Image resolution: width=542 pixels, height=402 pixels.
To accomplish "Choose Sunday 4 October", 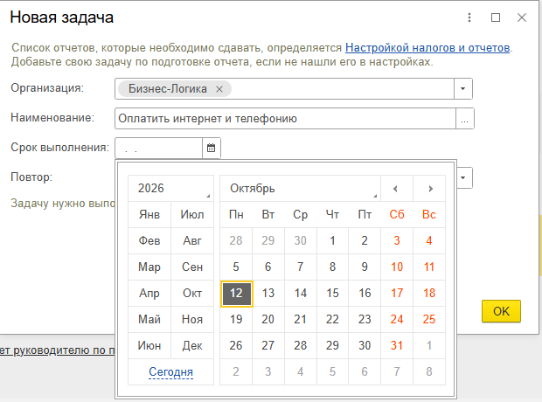I will 429,241.
